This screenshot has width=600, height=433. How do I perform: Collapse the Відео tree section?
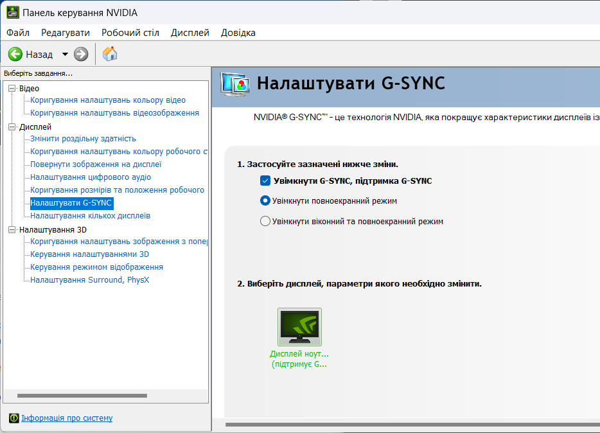coord(12,89)
